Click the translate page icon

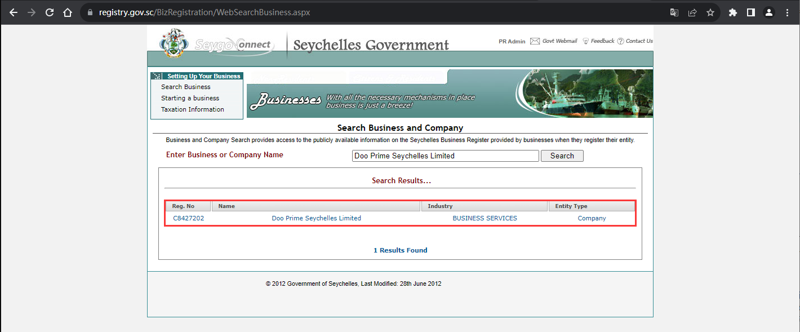pyautogui.click(x=674, y=12)
